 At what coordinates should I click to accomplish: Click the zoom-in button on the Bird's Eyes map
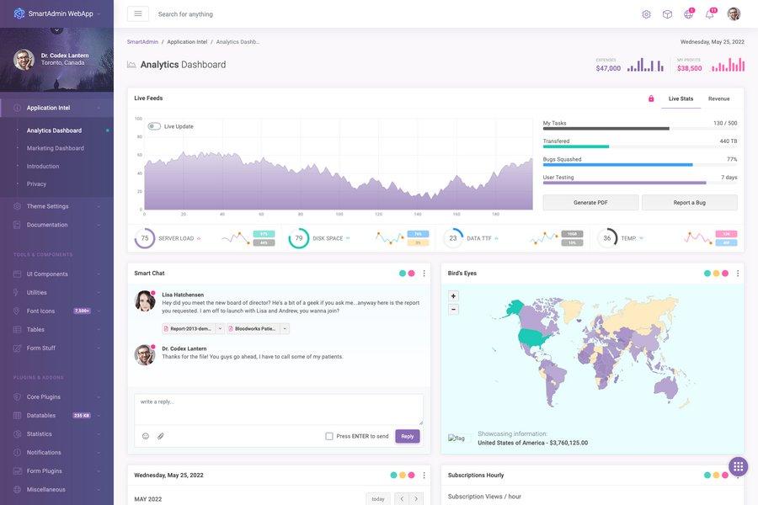click(451, 295)
